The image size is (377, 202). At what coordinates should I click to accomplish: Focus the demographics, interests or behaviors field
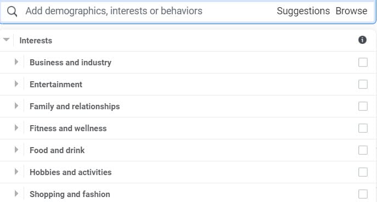144,11
